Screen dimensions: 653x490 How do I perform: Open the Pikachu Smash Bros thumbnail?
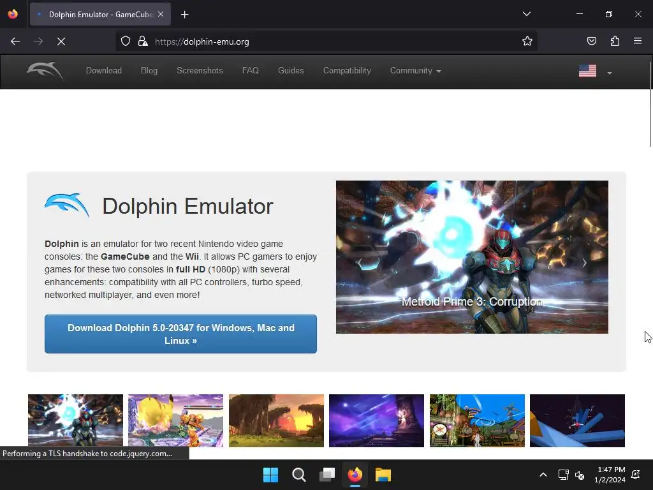tap(176, 420)
